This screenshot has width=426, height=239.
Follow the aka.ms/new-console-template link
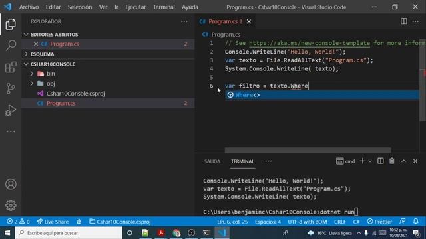point(309,43)
